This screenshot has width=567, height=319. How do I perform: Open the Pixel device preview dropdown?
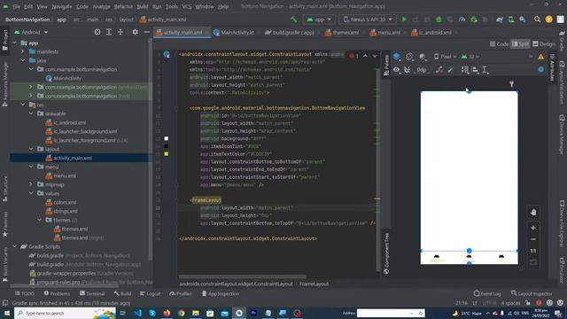(445, 57)
